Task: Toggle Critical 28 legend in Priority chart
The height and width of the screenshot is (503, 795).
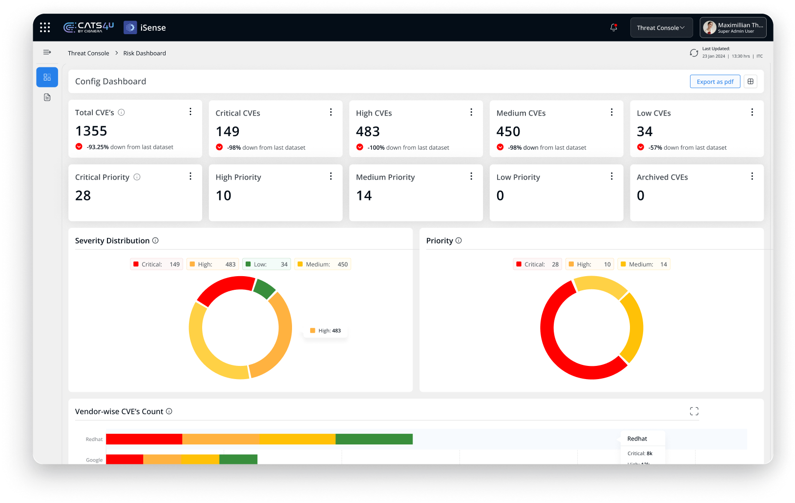Action: [537, 264]
